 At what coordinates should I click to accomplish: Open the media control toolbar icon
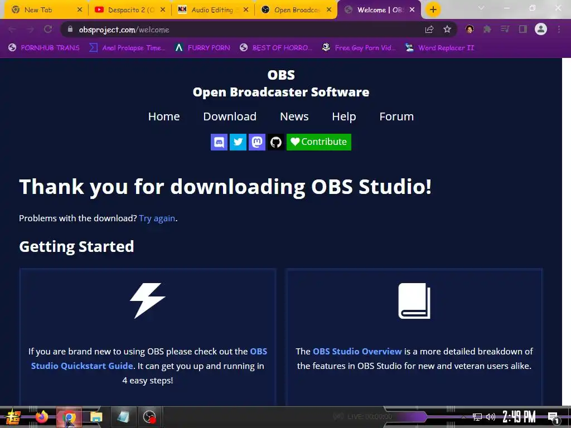505,30
